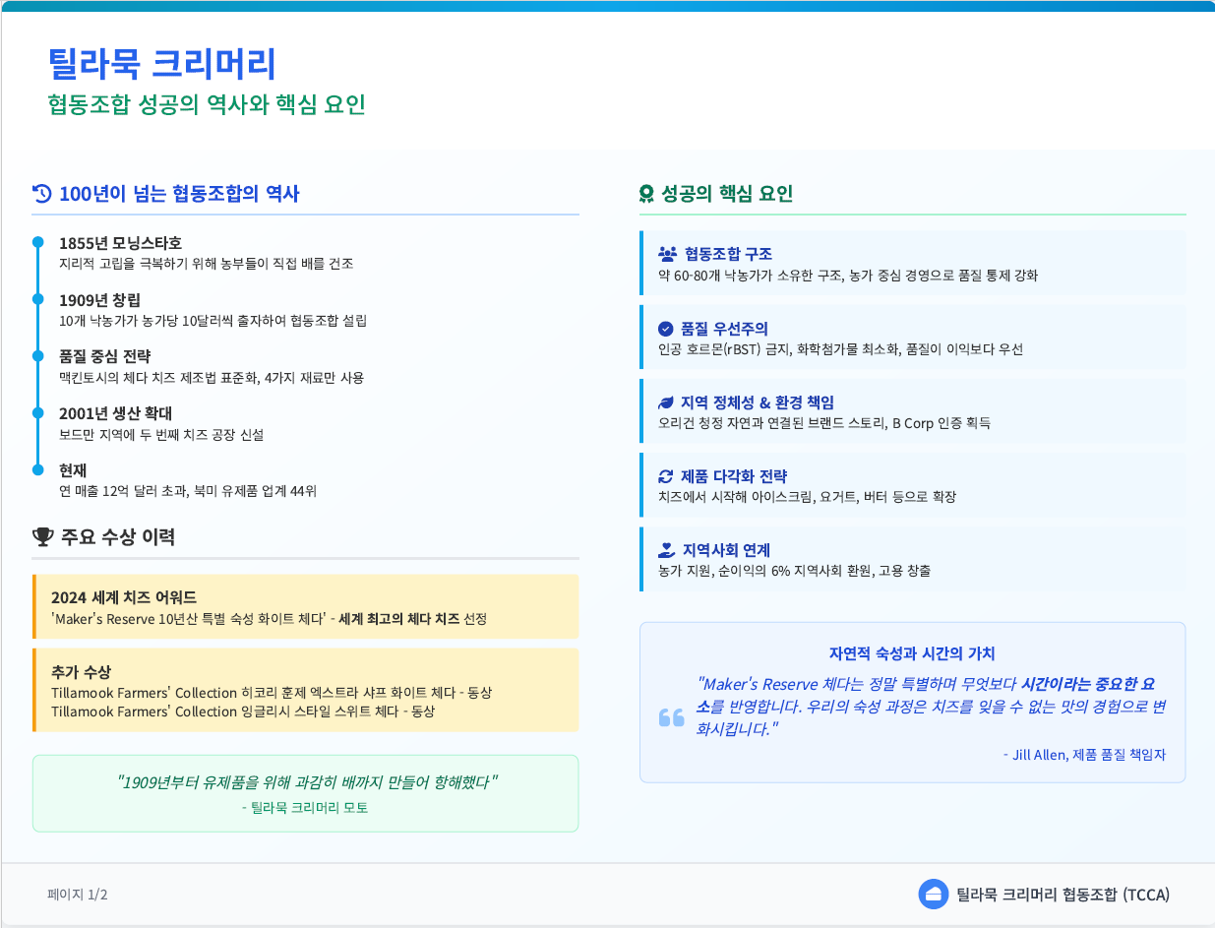
Task: Click the hand-heart icon next to 지역사회 연계
Action: click(x=667, y=550)
